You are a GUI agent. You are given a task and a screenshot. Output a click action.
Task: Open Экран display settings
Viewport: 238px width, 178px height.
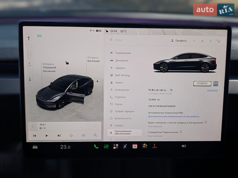click(116, 104)
